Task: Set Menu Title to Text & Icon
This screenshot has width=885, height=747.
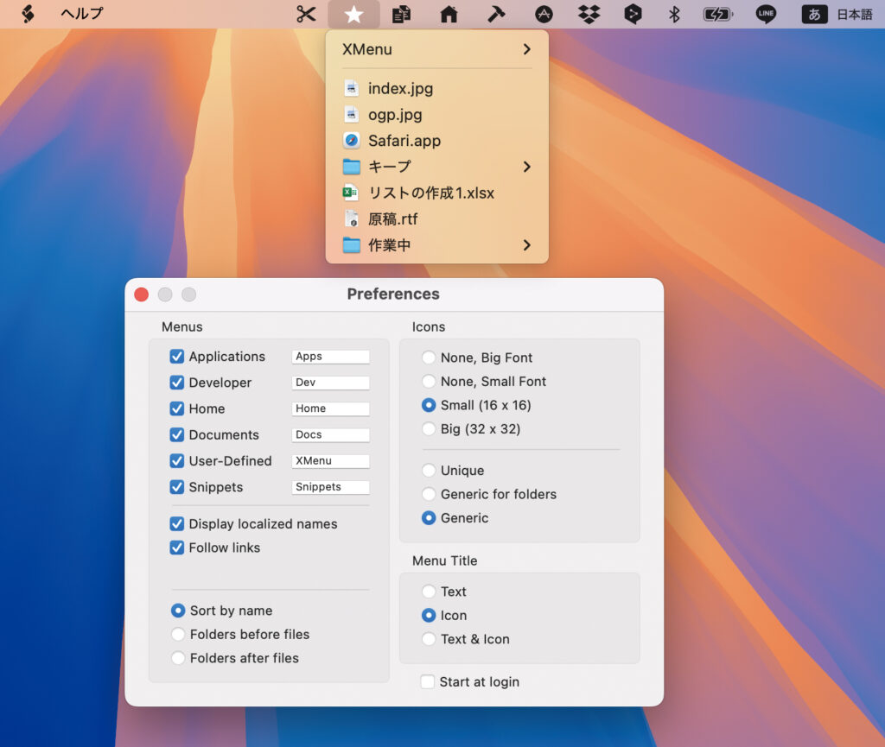Action: 429,639
